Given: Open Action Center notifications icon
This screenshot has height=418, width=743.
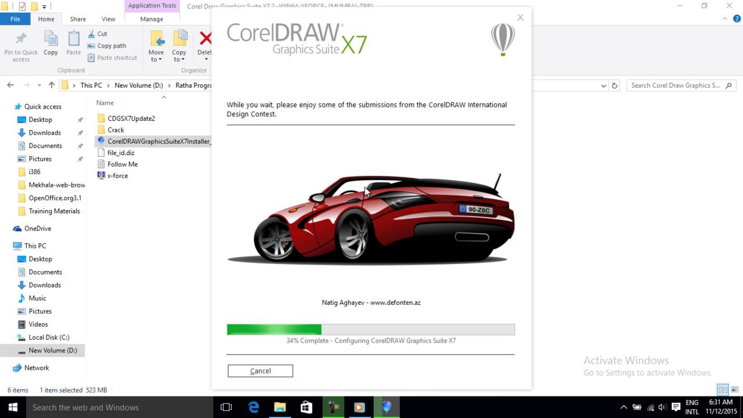Looking at the screenshot, I should [x=676, y=407].
